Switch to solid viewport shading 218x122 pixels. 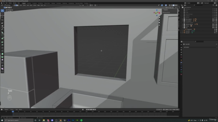(x=173, y=5)
